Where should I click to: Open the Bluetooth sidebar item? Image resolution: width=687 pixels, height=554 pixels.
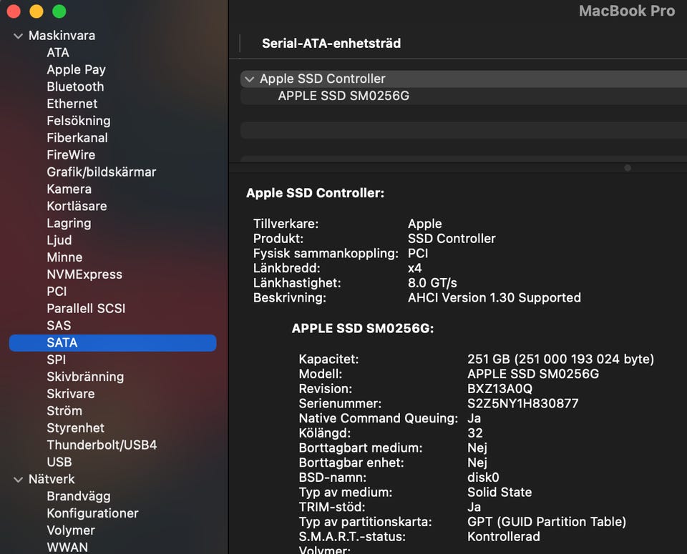tap(75, 86)
